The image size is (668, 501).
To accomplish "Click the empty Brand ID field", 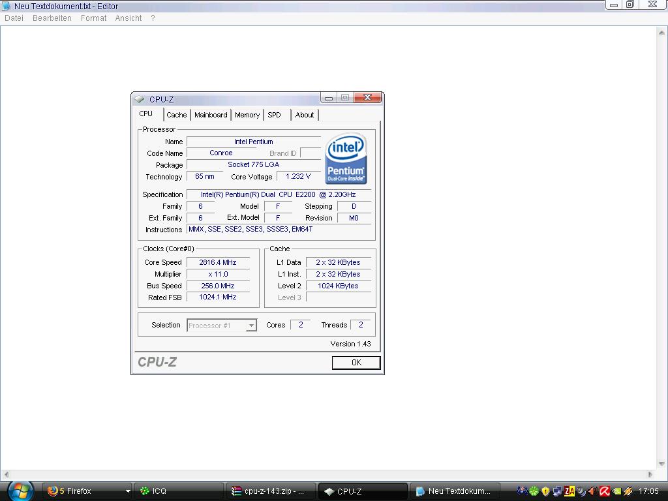I will pyautogui.click(x=311, y=153).
